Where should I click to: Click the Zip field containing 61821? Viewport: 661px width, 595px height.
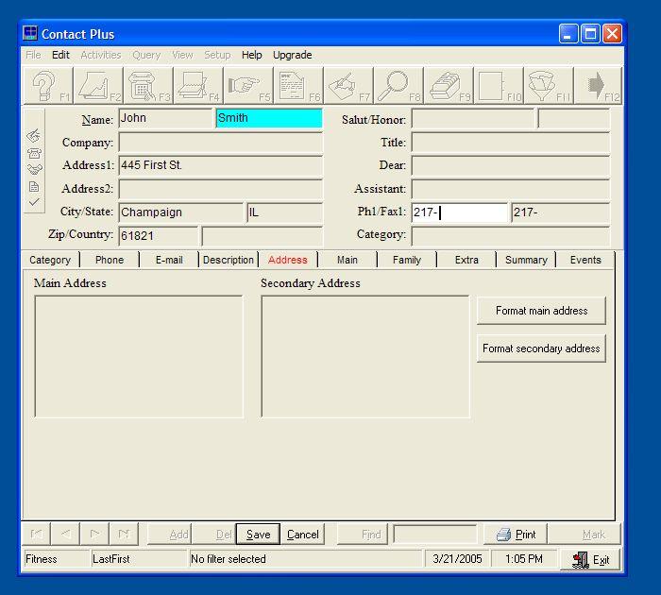[158, 236]
